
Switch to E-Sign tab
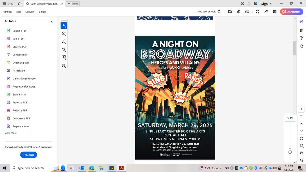pos(42,12)
